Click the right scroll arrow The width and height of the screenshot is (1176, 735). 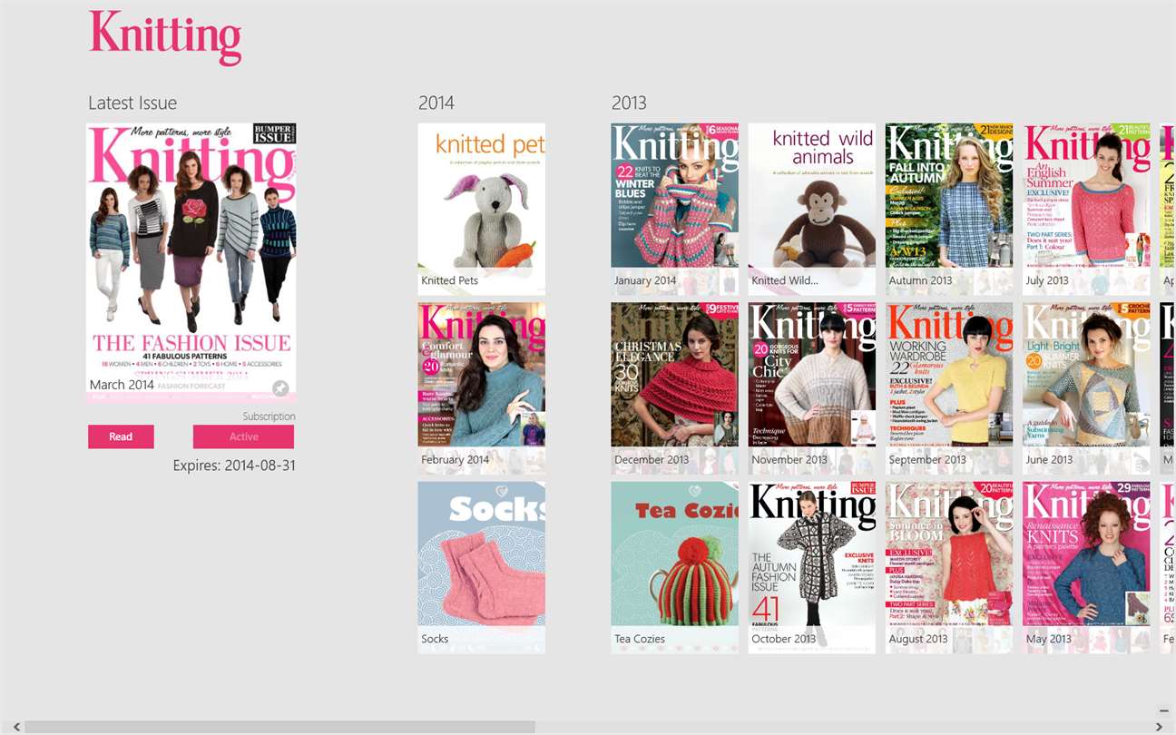click(1160, 727)
